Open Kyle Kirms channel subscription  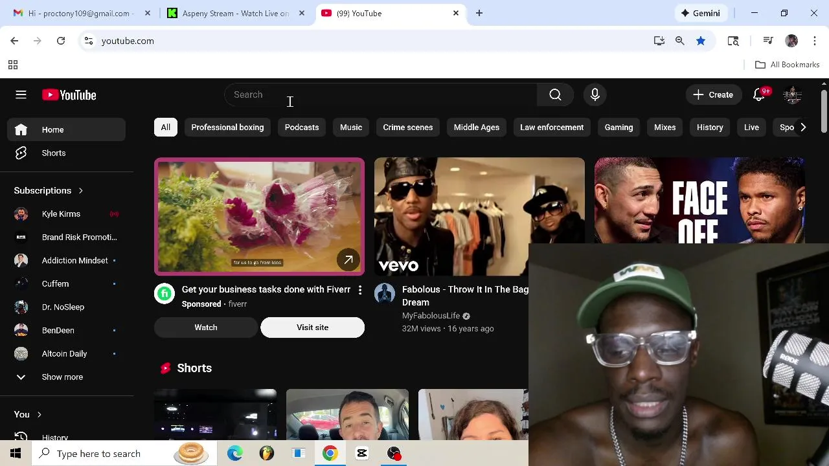[67, 214]
